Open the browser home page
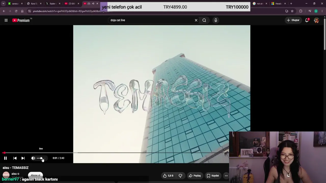 pos(22,11)
